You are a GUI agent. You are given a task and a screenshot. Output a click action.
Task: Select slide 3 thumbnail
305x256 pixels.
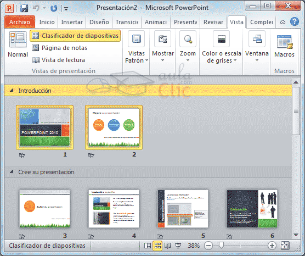pyautogui.click(x=45, y=209)
